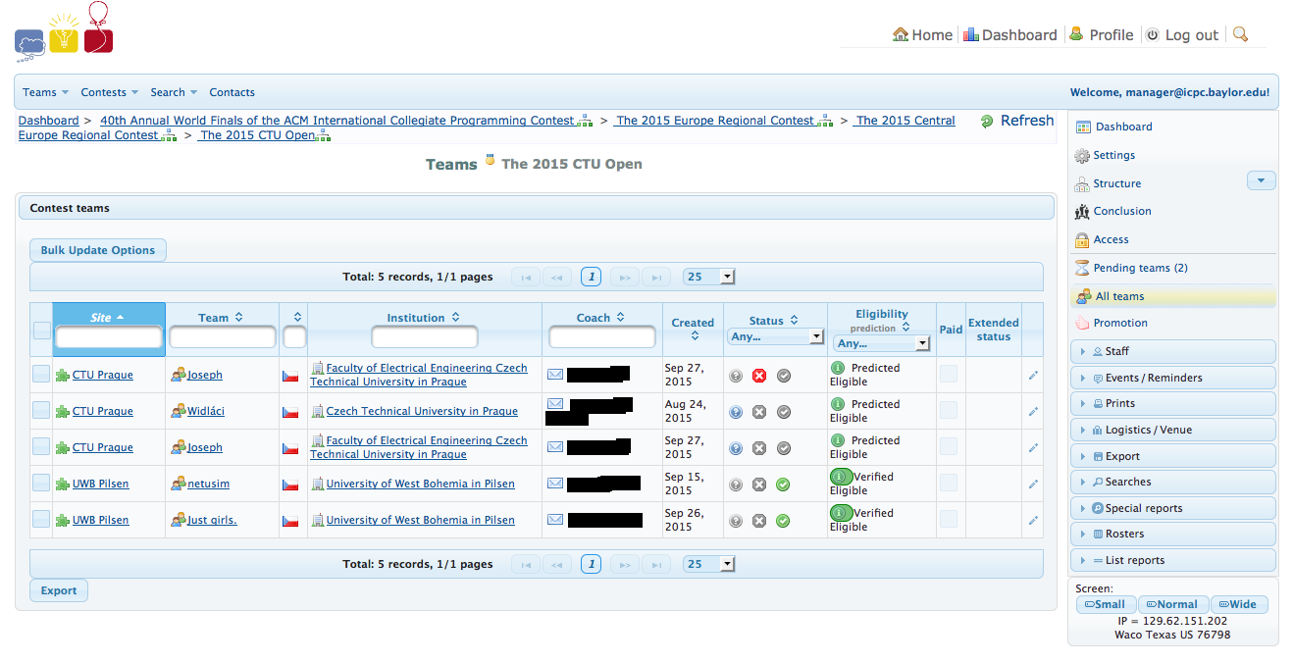Click the edit pencil icon for team Widláci
Viewport: 1293px width, 663px height.
click(1033, 412)
